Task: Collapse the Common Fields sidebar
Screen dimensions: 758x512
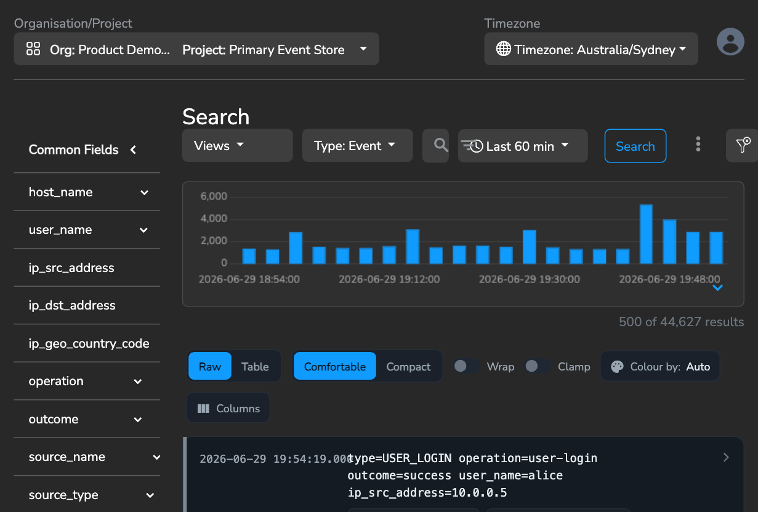Action: (x=133, y=150)
